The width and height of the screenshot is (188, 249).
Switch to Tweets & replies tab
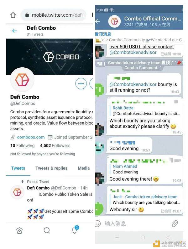click(51, 168)
